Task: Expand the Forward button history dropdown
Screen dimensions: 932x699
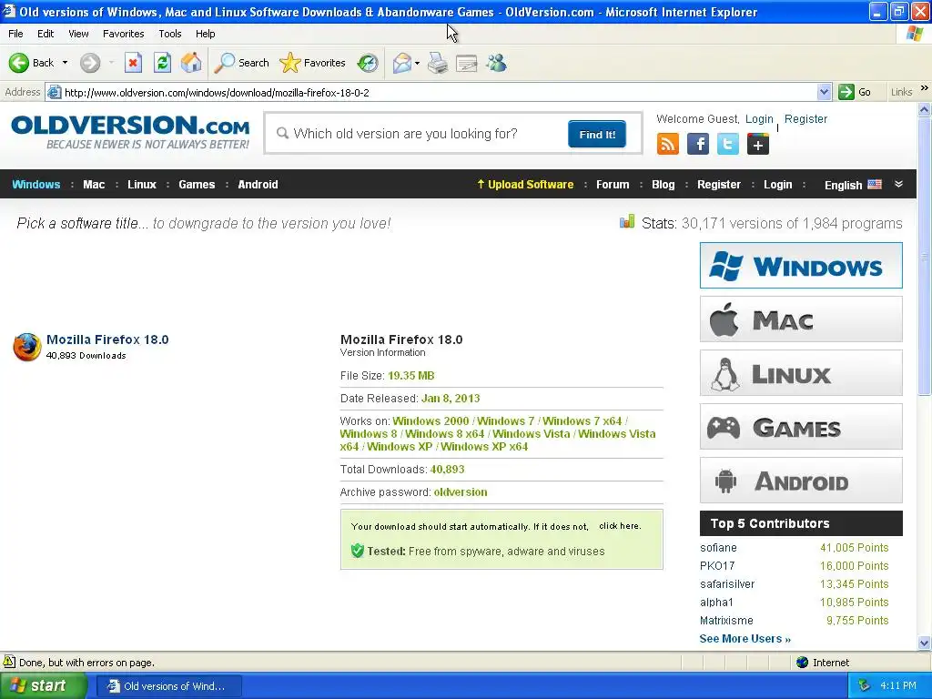Action: tap(111, 63)
